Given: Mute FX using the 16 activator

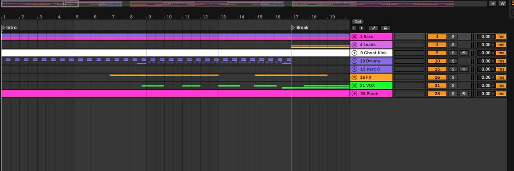Looking at the screenshot, I should pyautogui.click(x=437, y=77).
